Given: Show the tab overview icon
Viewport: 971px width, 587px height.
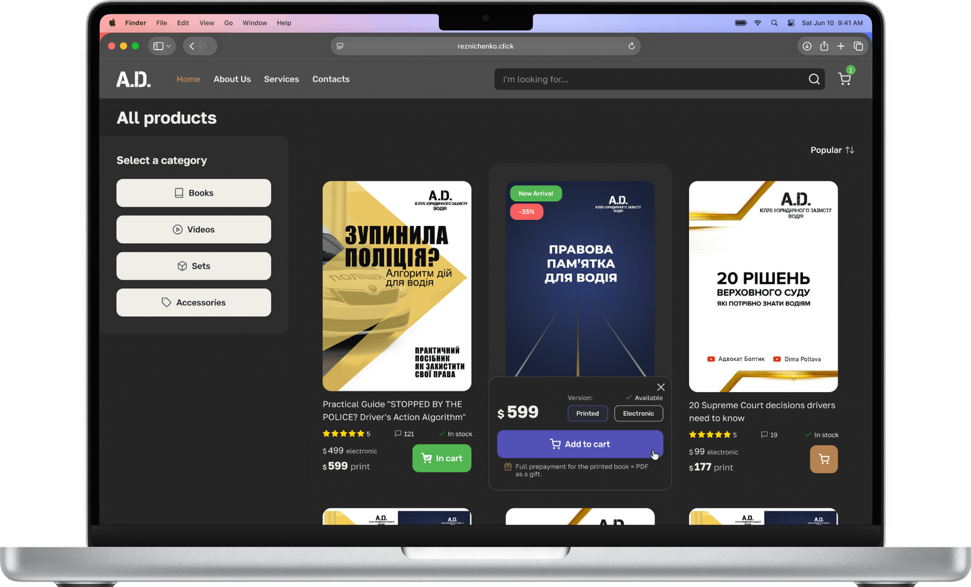Looking at the screenshot, I should 858,46.
